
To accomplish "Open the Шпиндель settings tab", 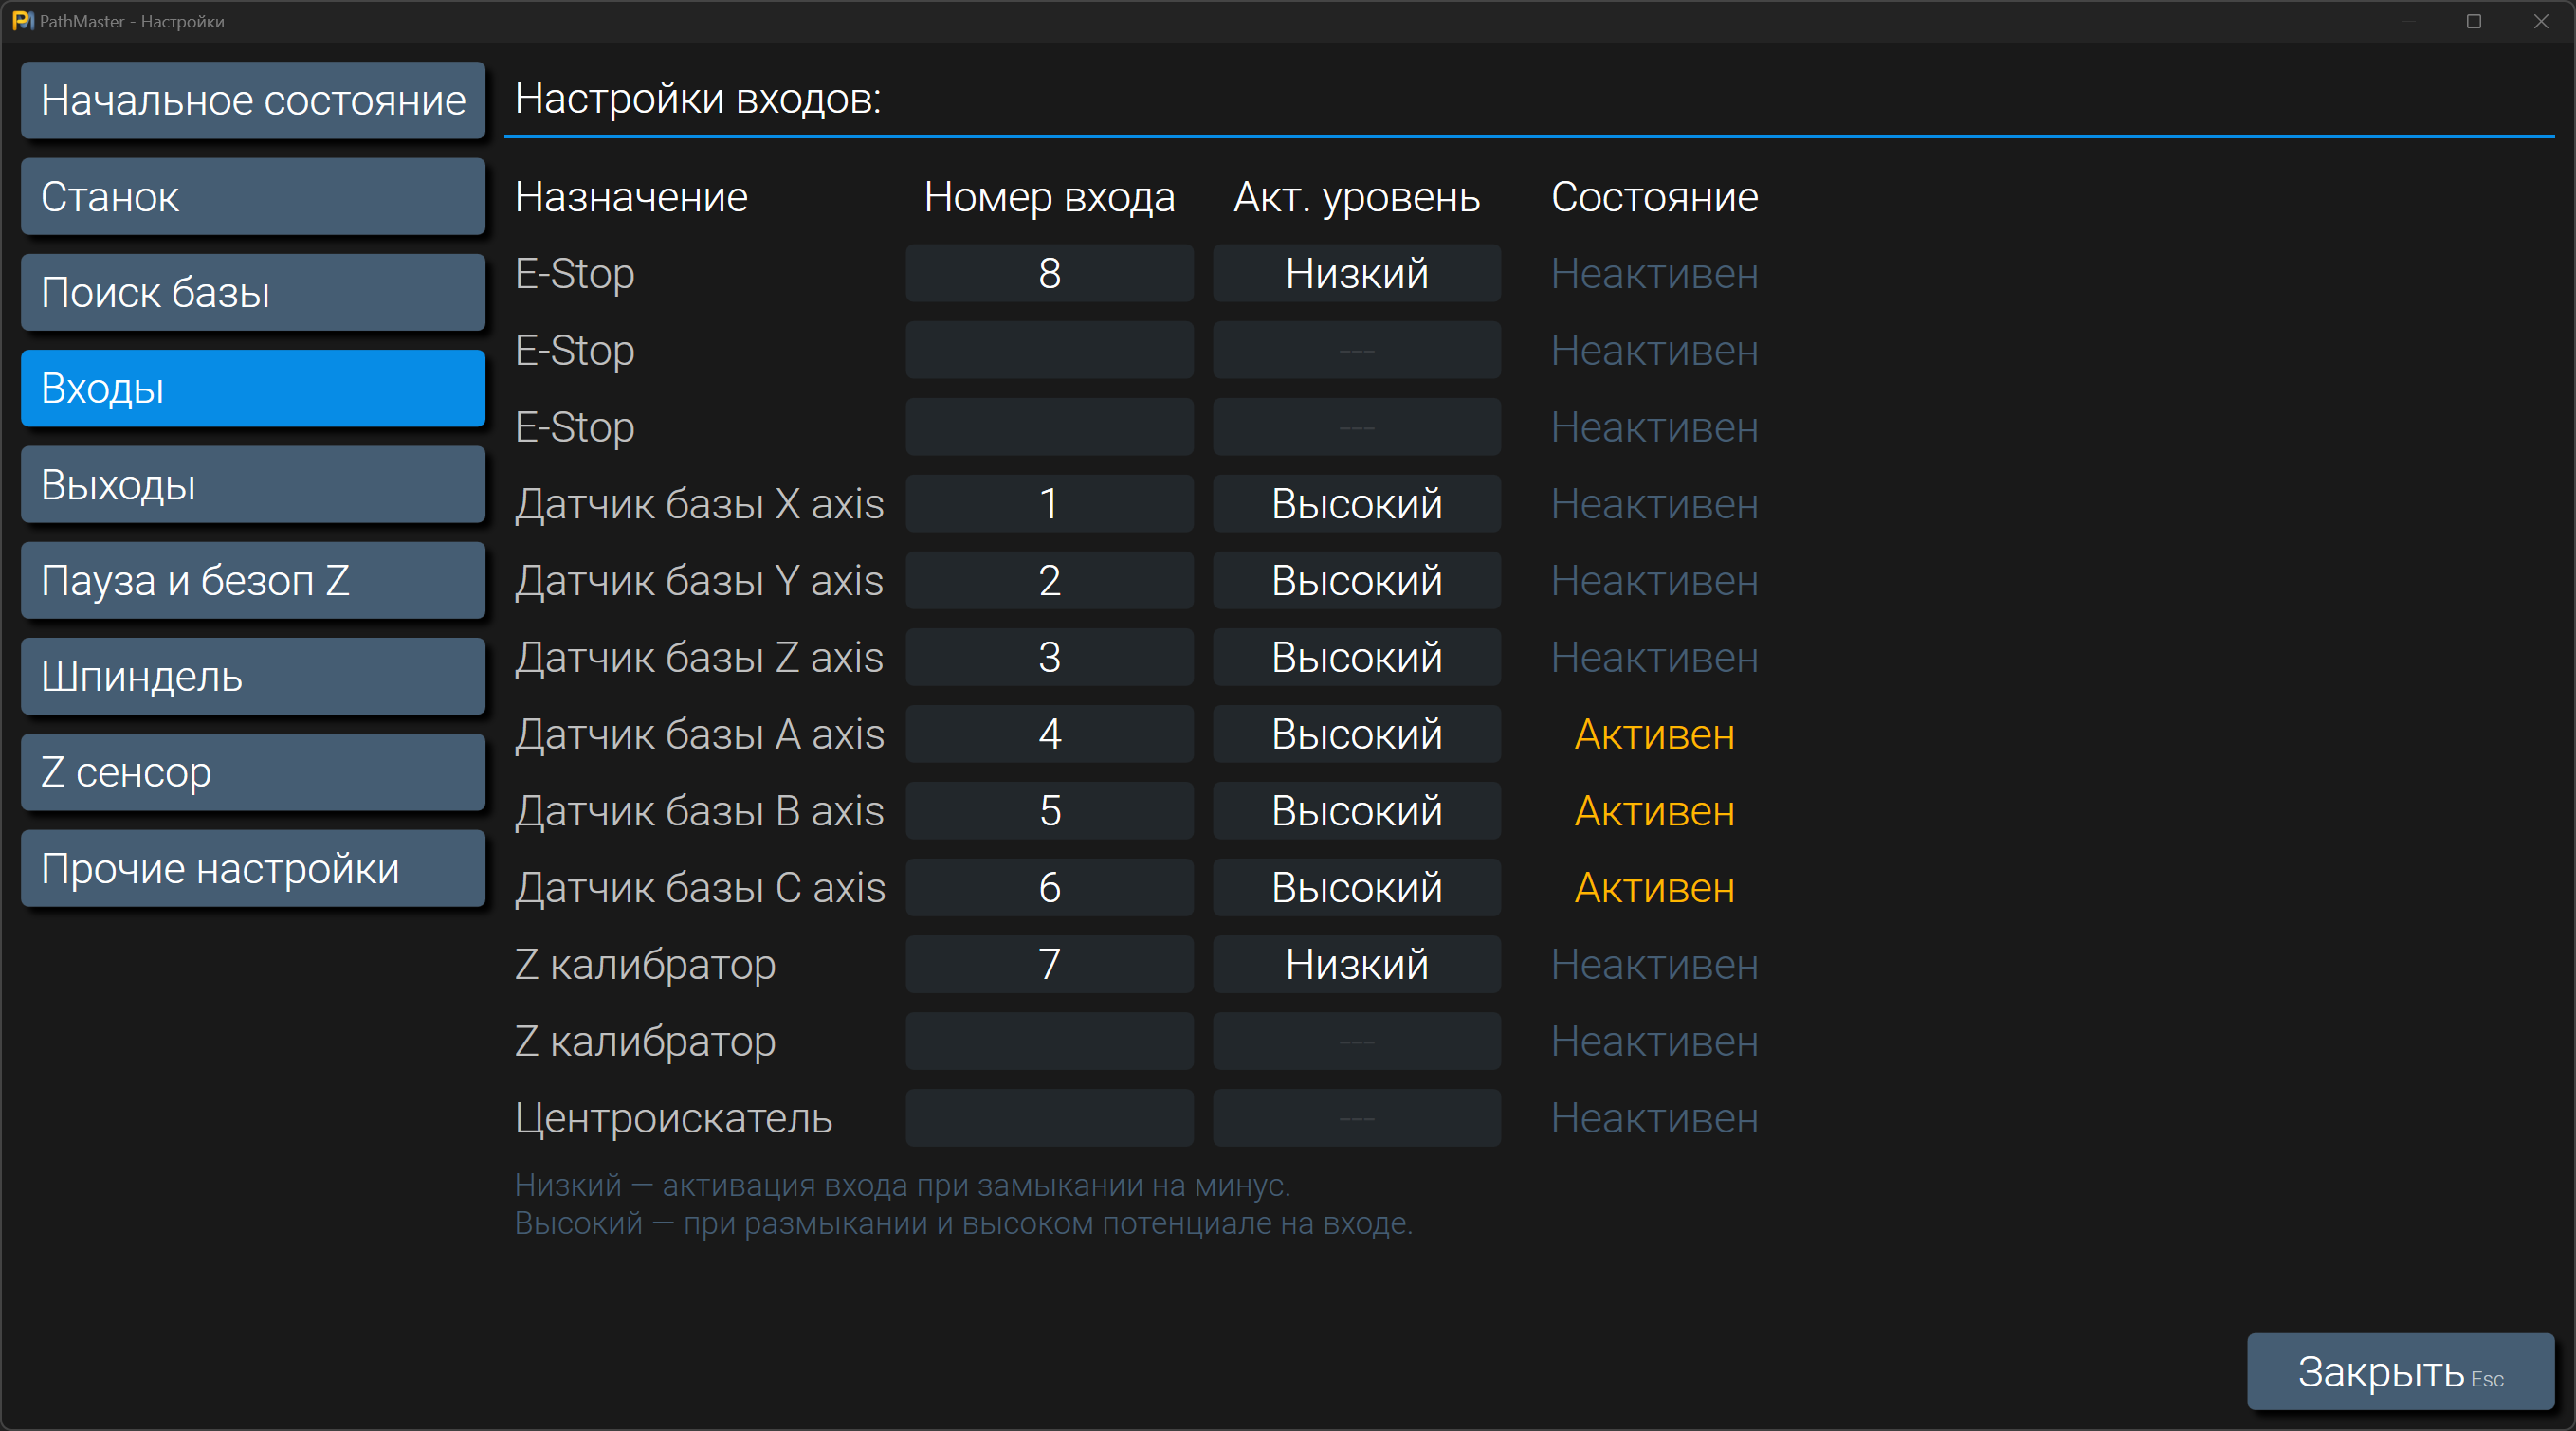I will pyautogui.click(x=253, y=677).
